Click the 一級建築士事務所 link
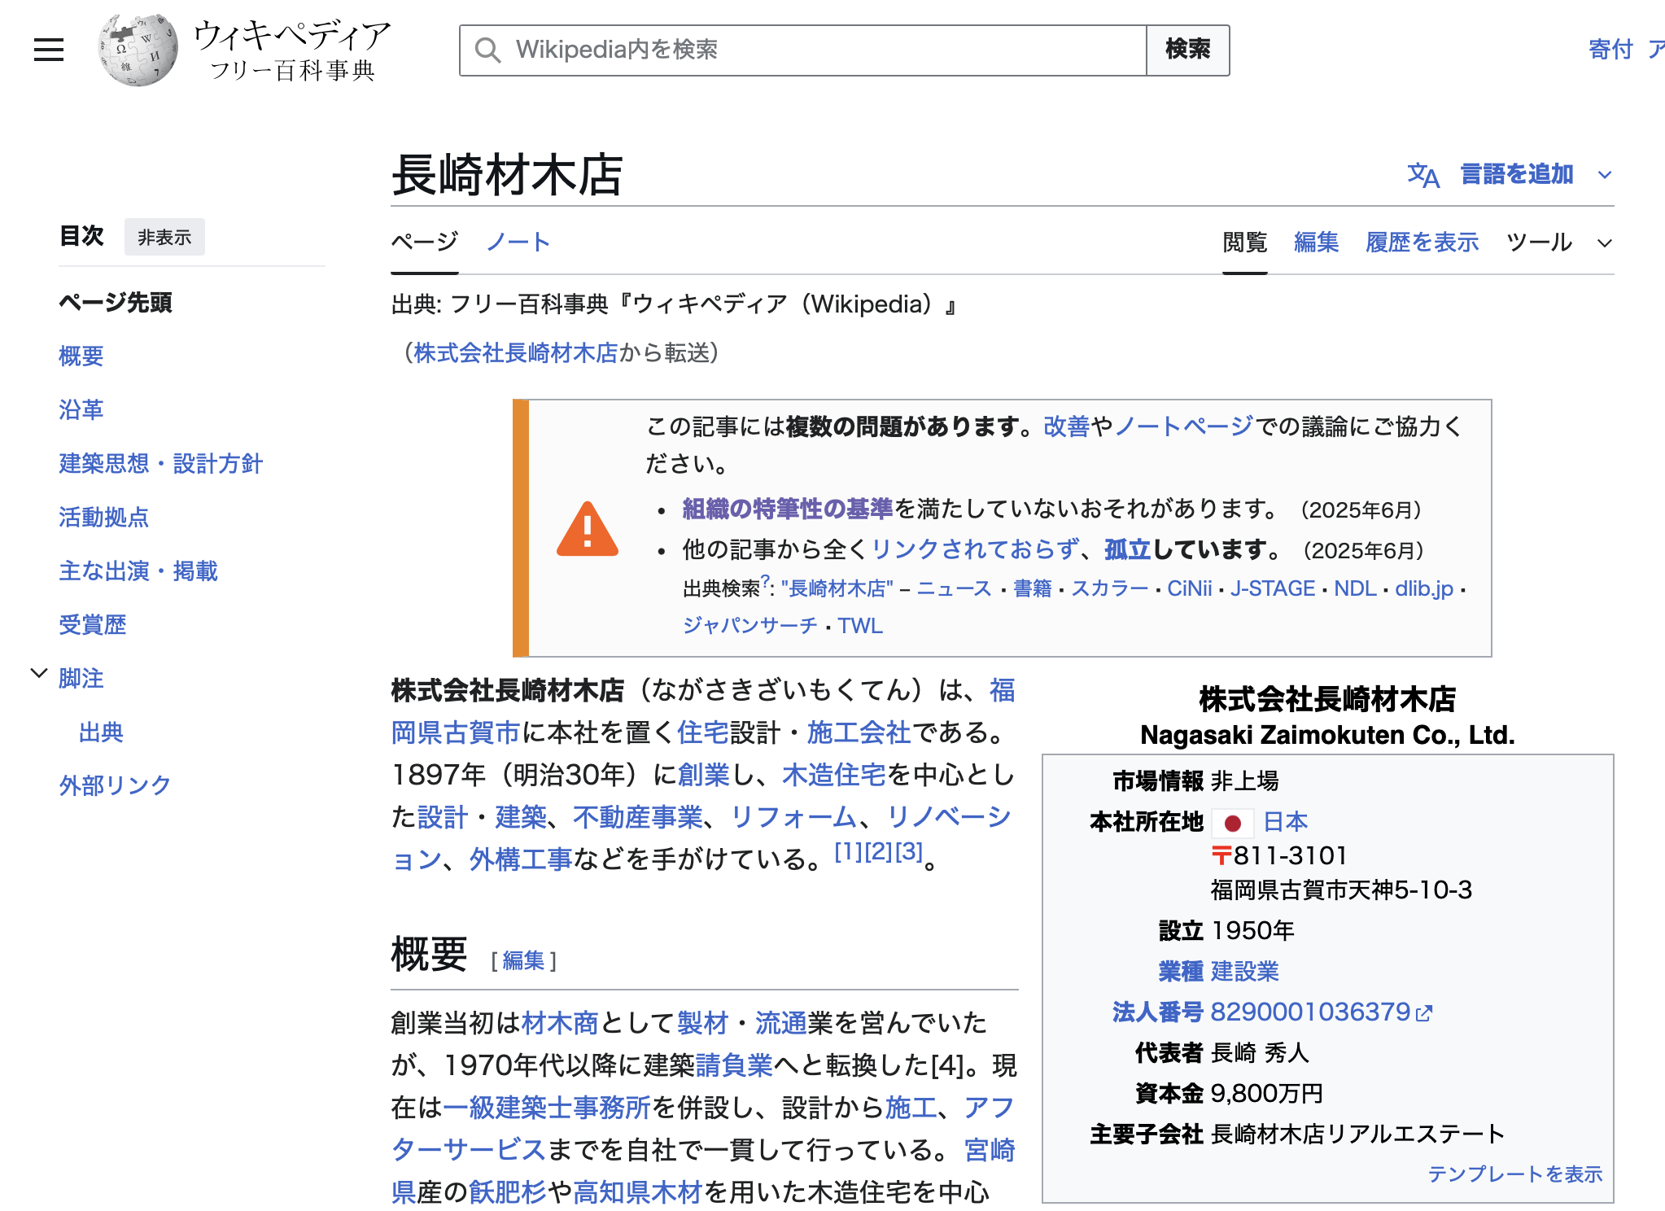 coord(547,1108)
